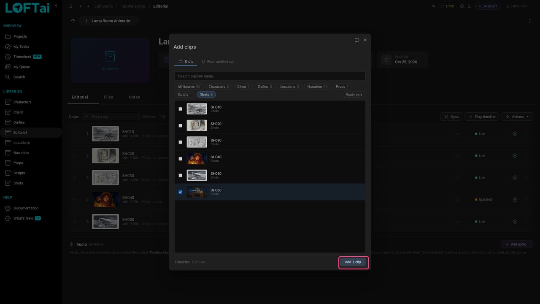Uncheck the SH060 clip checkbox

click(x=181, y=192)
